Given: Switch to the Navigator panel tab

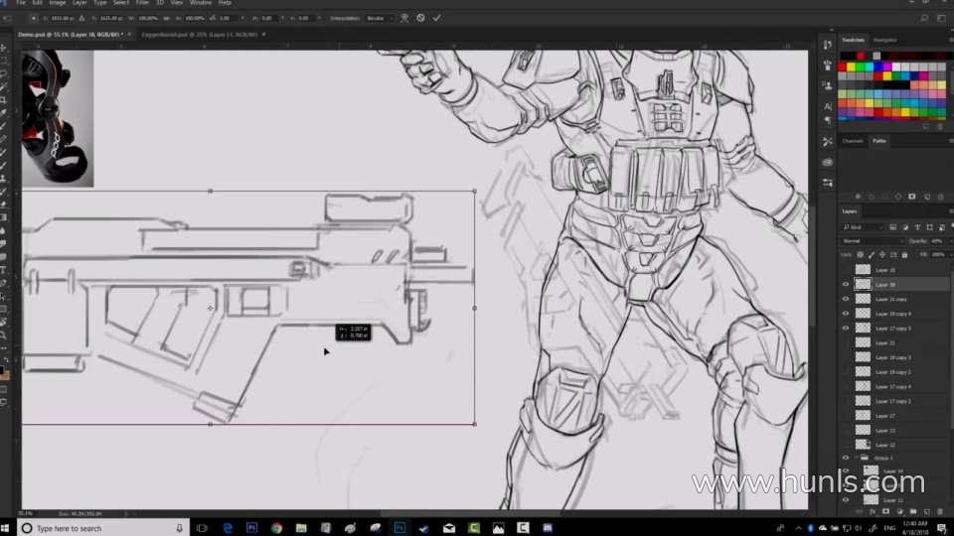Looking at the screenshot, I should coord(884,40).
